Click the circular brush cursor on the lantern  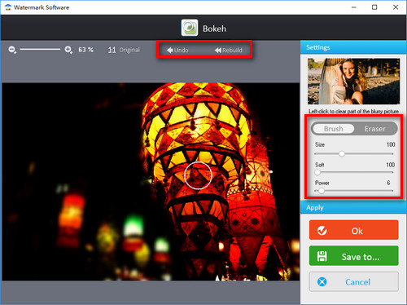(x=198, y=175)
